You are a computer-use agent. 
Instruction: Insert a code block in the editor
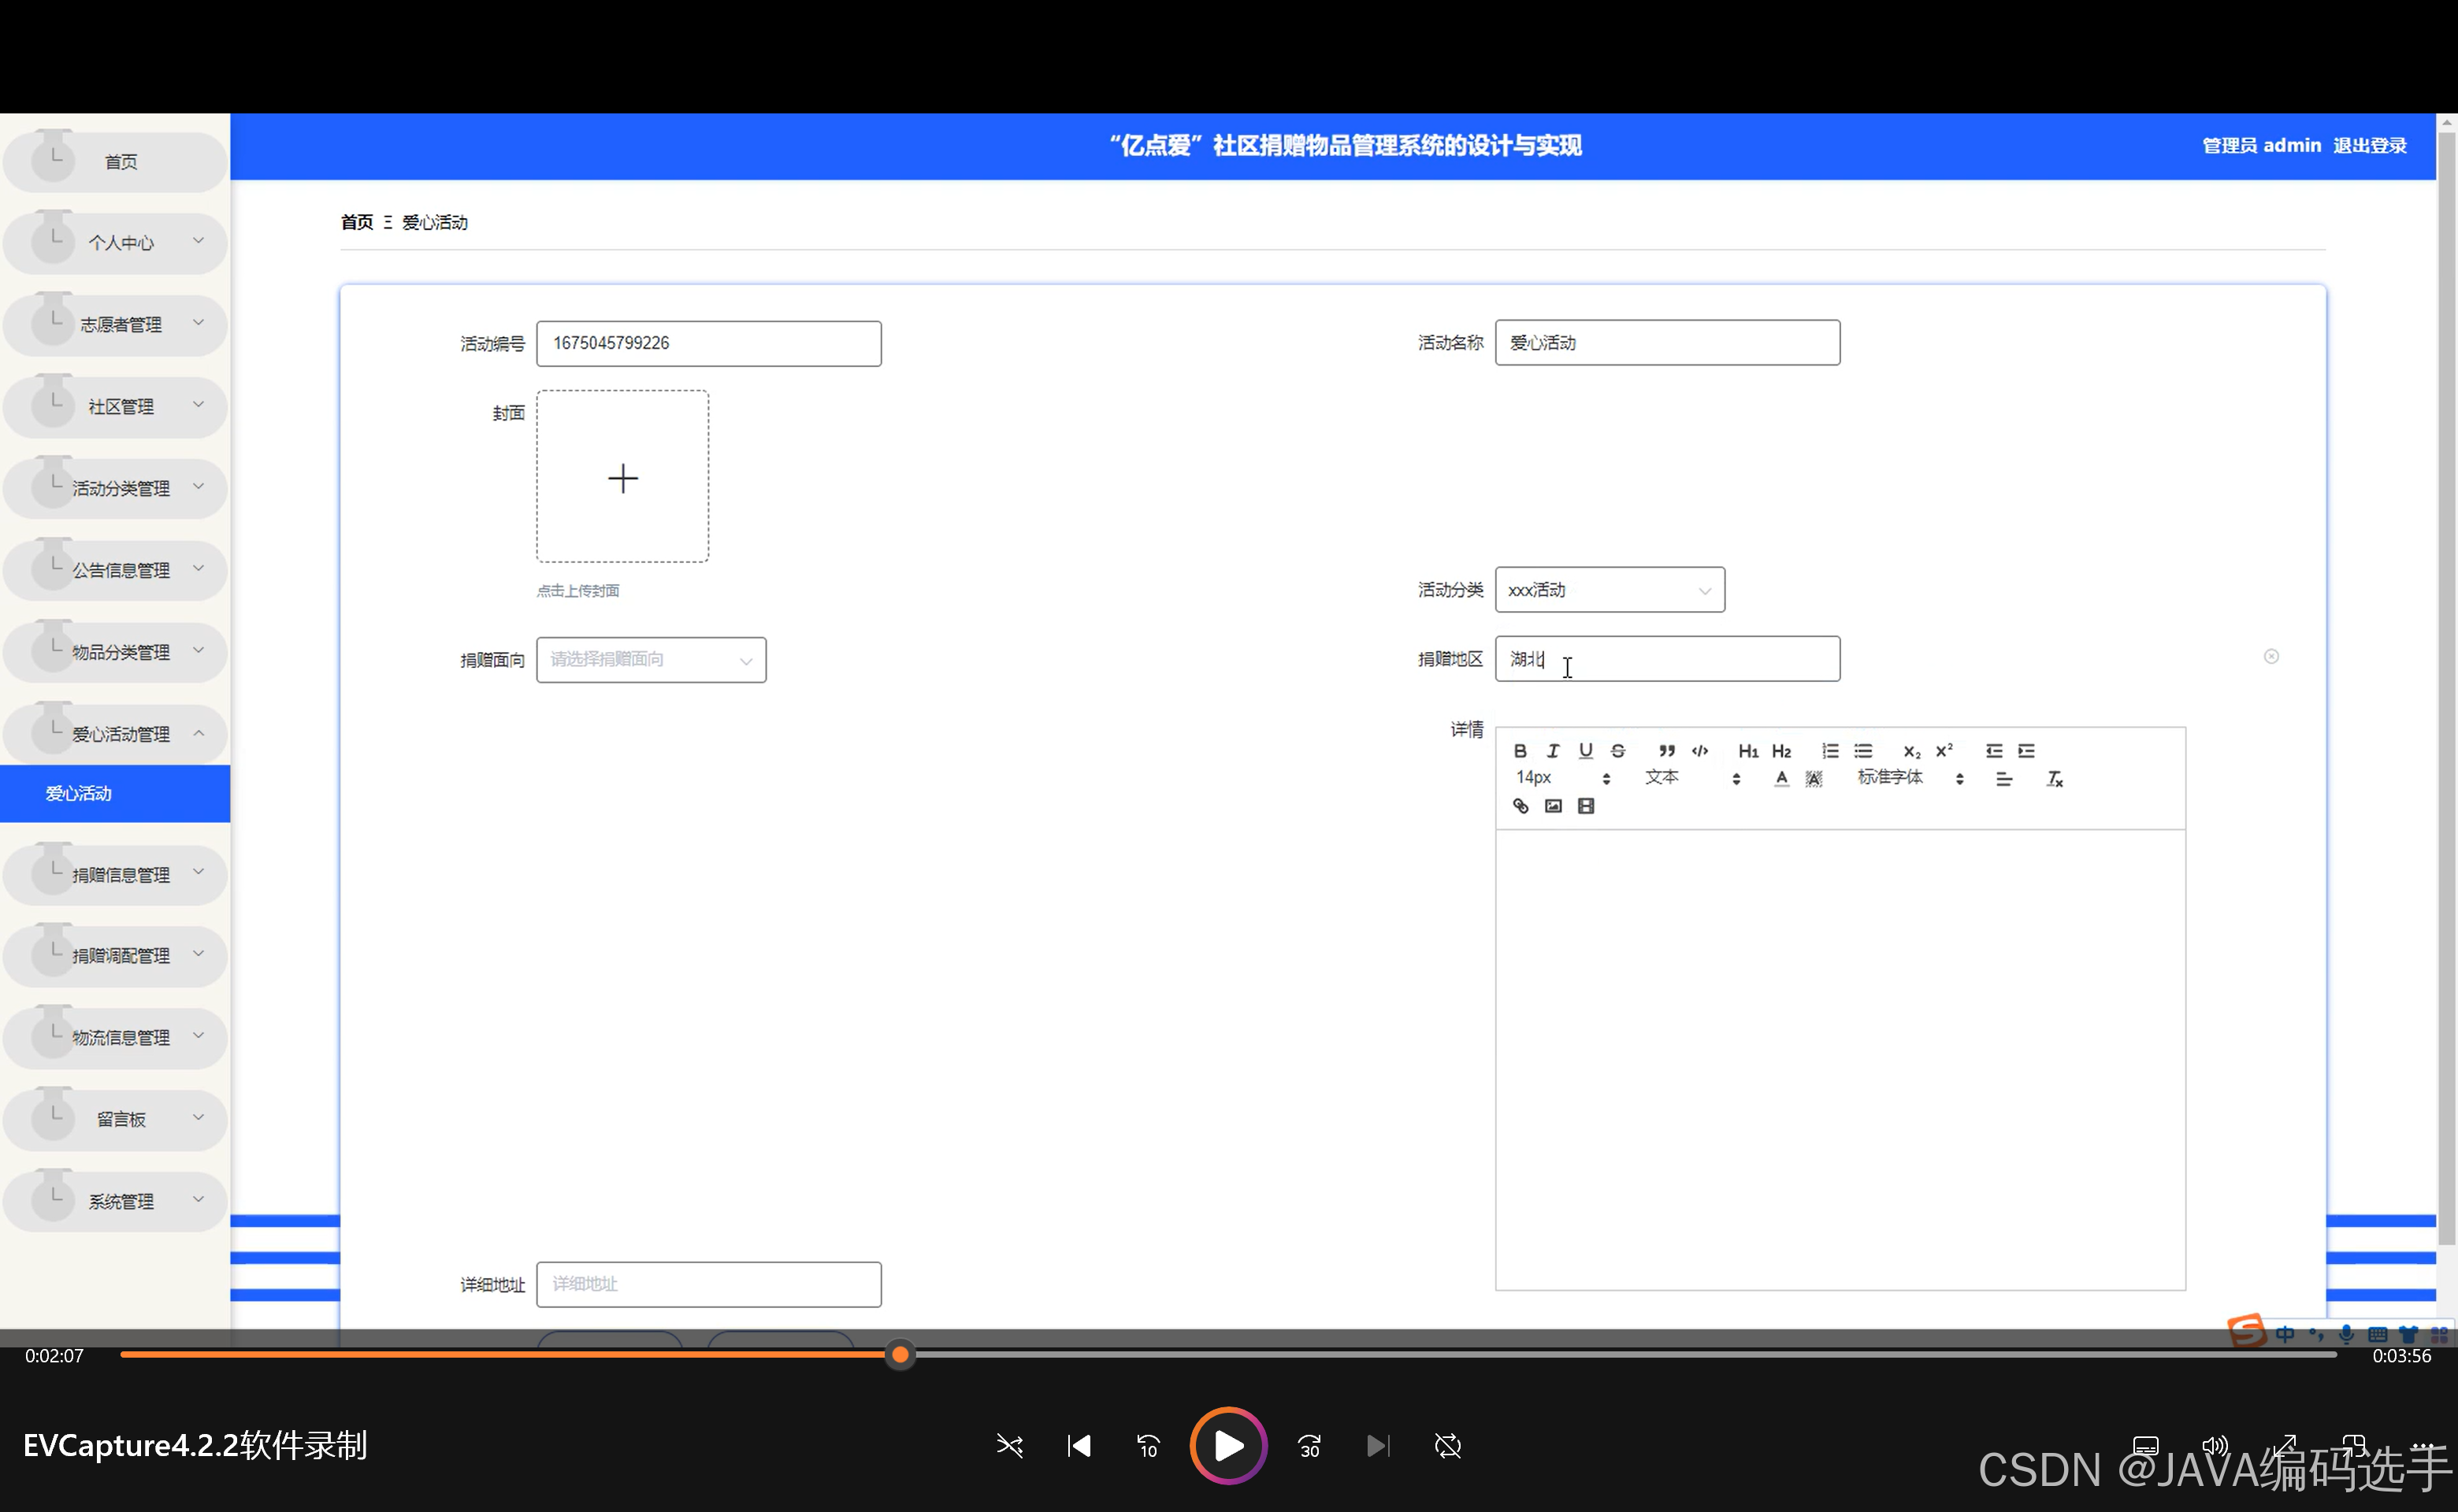tap(1699, 751)
